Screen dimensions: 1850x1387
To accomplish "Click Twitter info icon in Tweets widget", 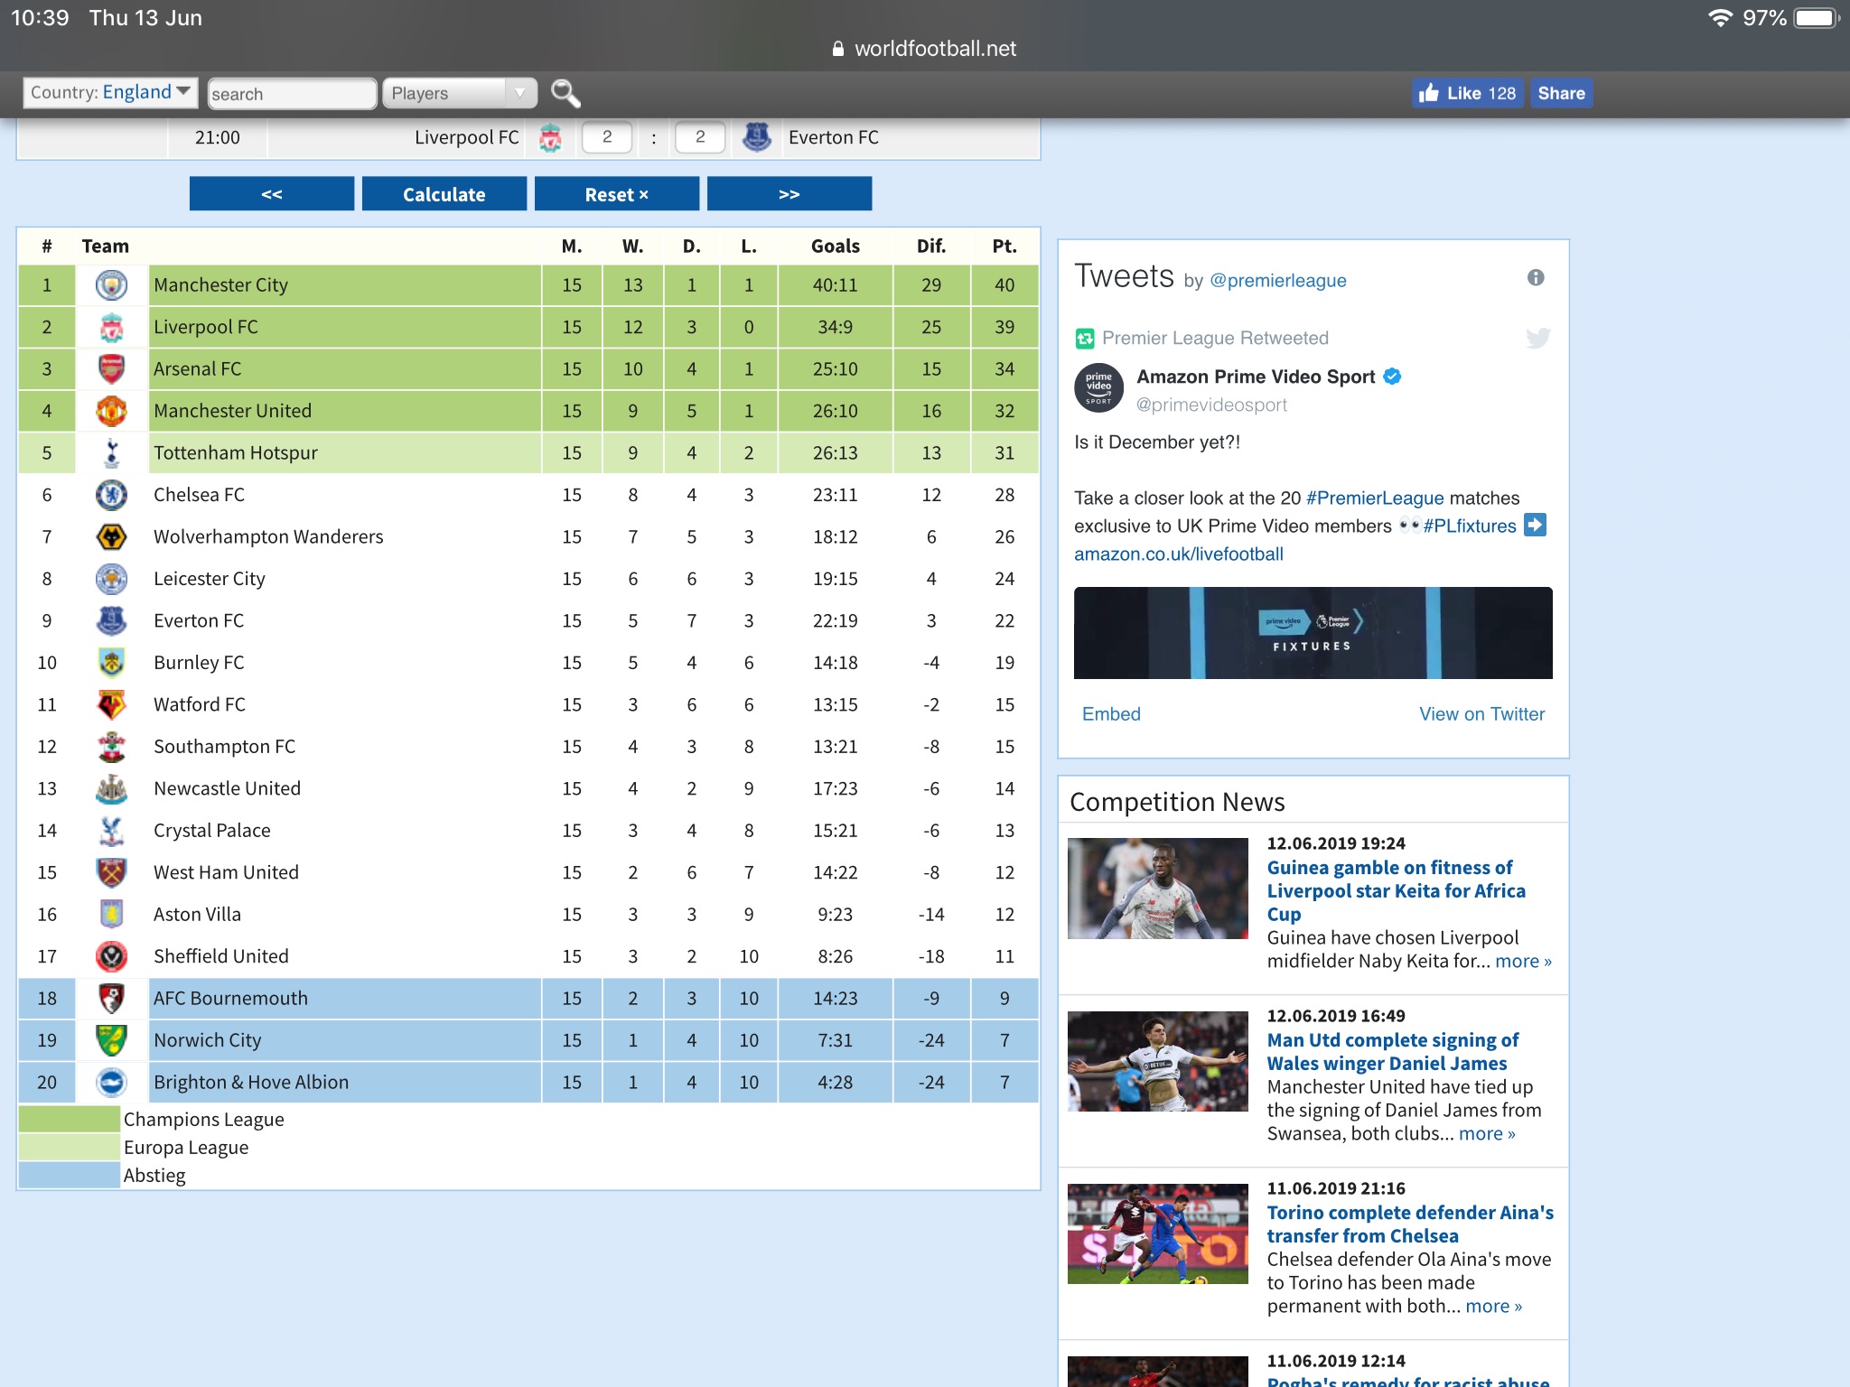I will pos(1536,278).
